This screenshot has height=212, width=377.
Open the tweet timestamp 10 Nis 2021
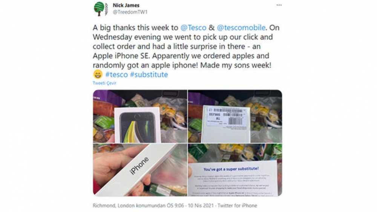(201, 206)
